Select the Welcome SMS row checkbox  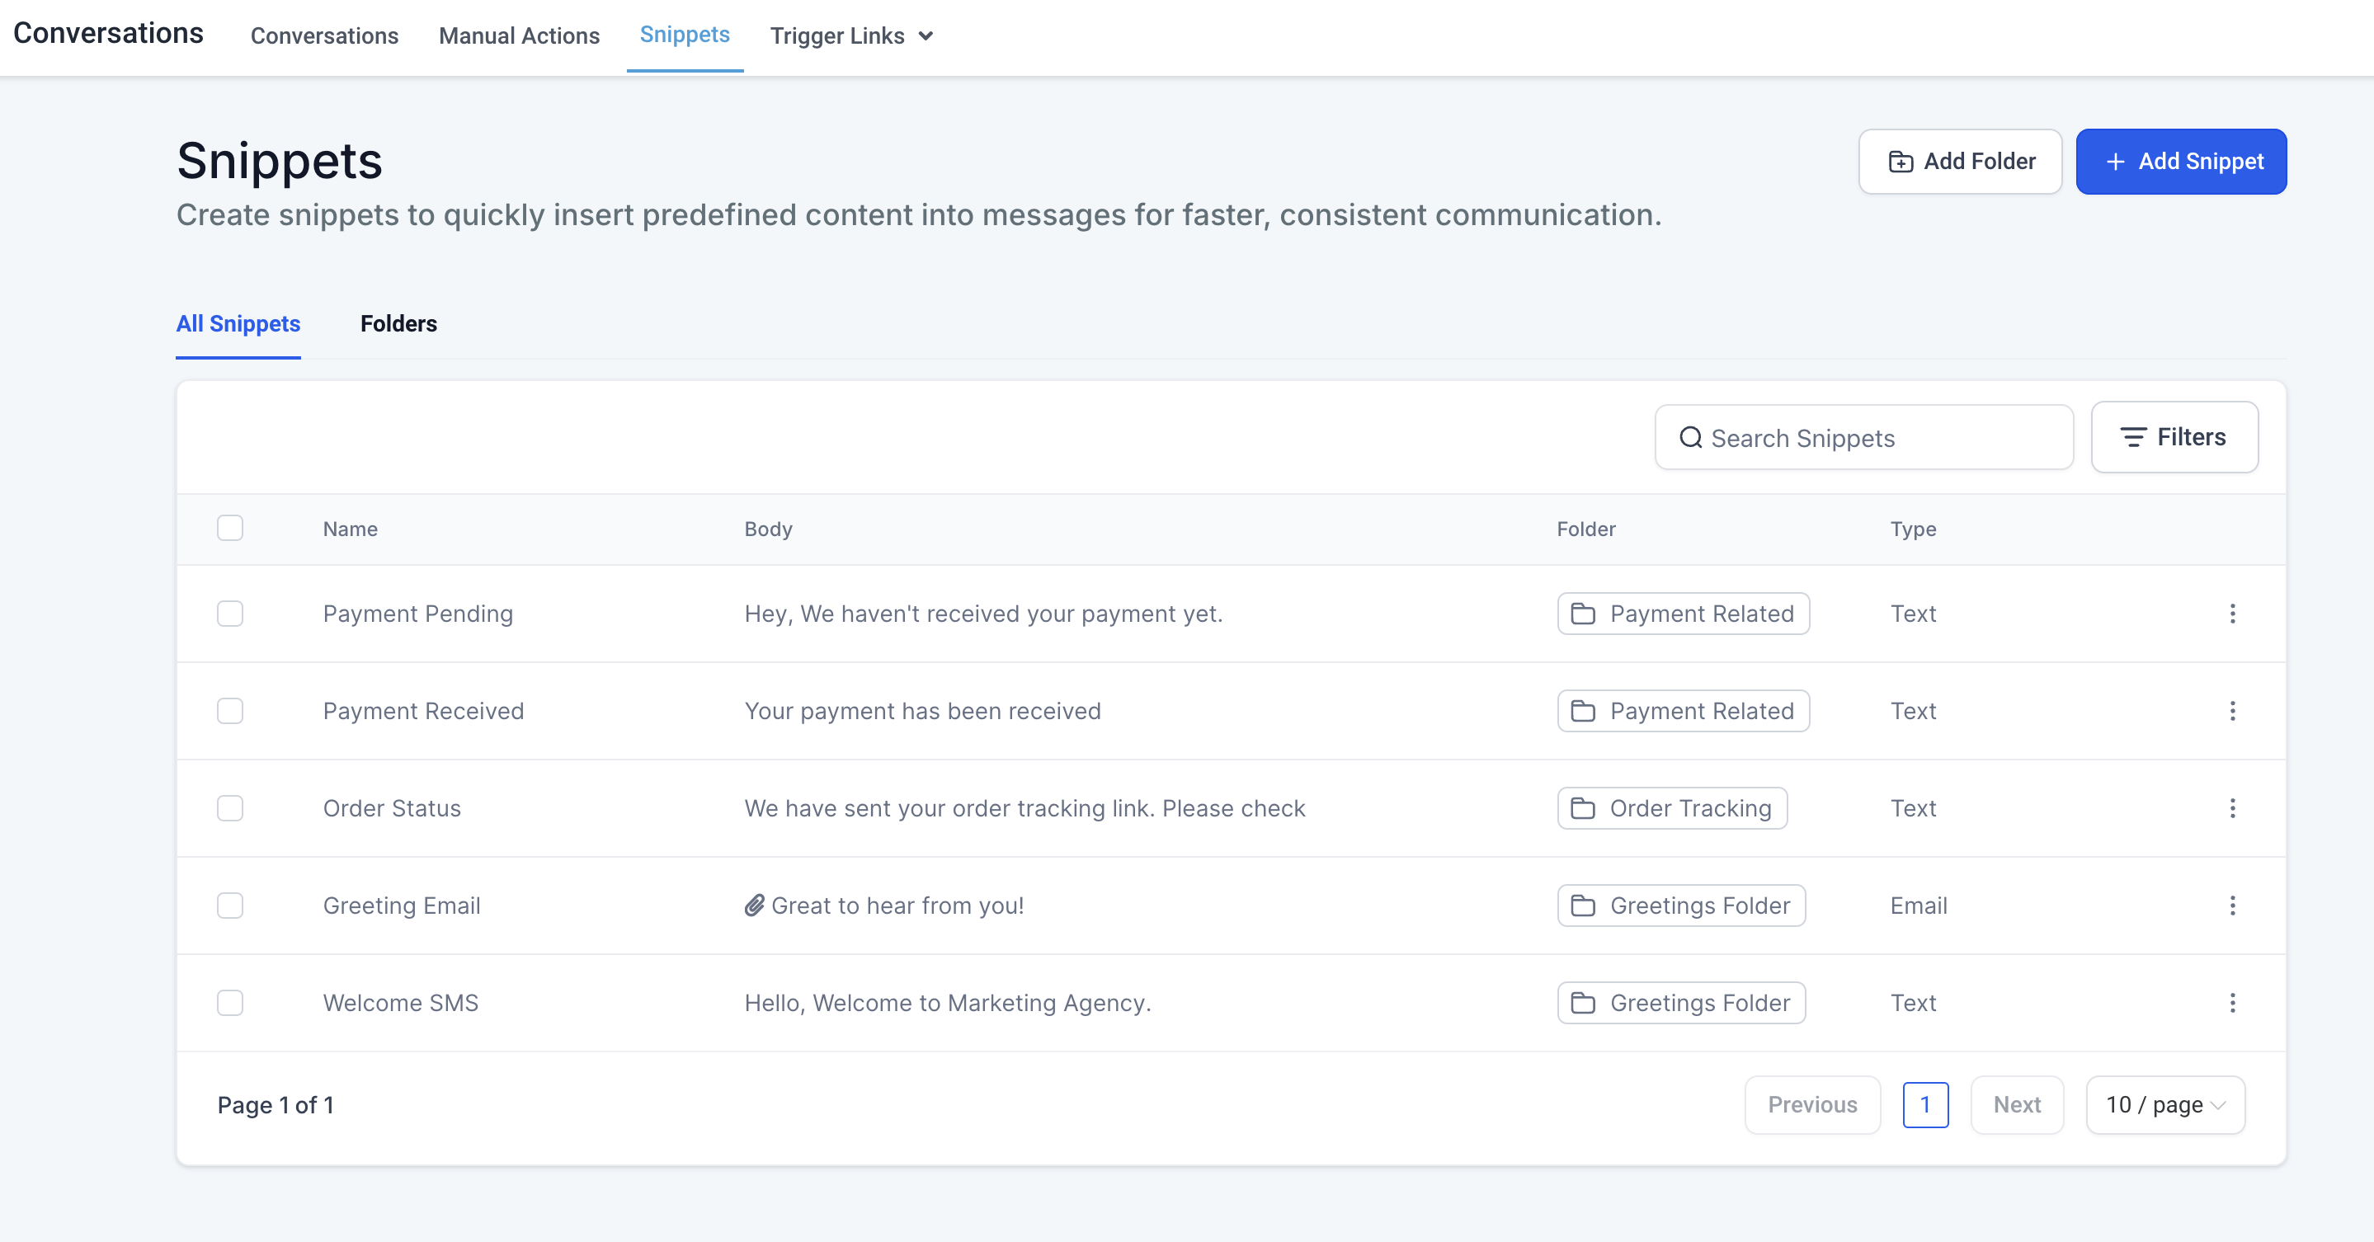[229, 1003]
